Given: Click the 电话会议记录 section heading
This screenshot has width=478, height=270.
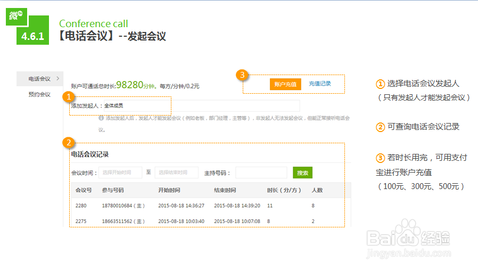Looking at the screenshot, I should point(90,154).
